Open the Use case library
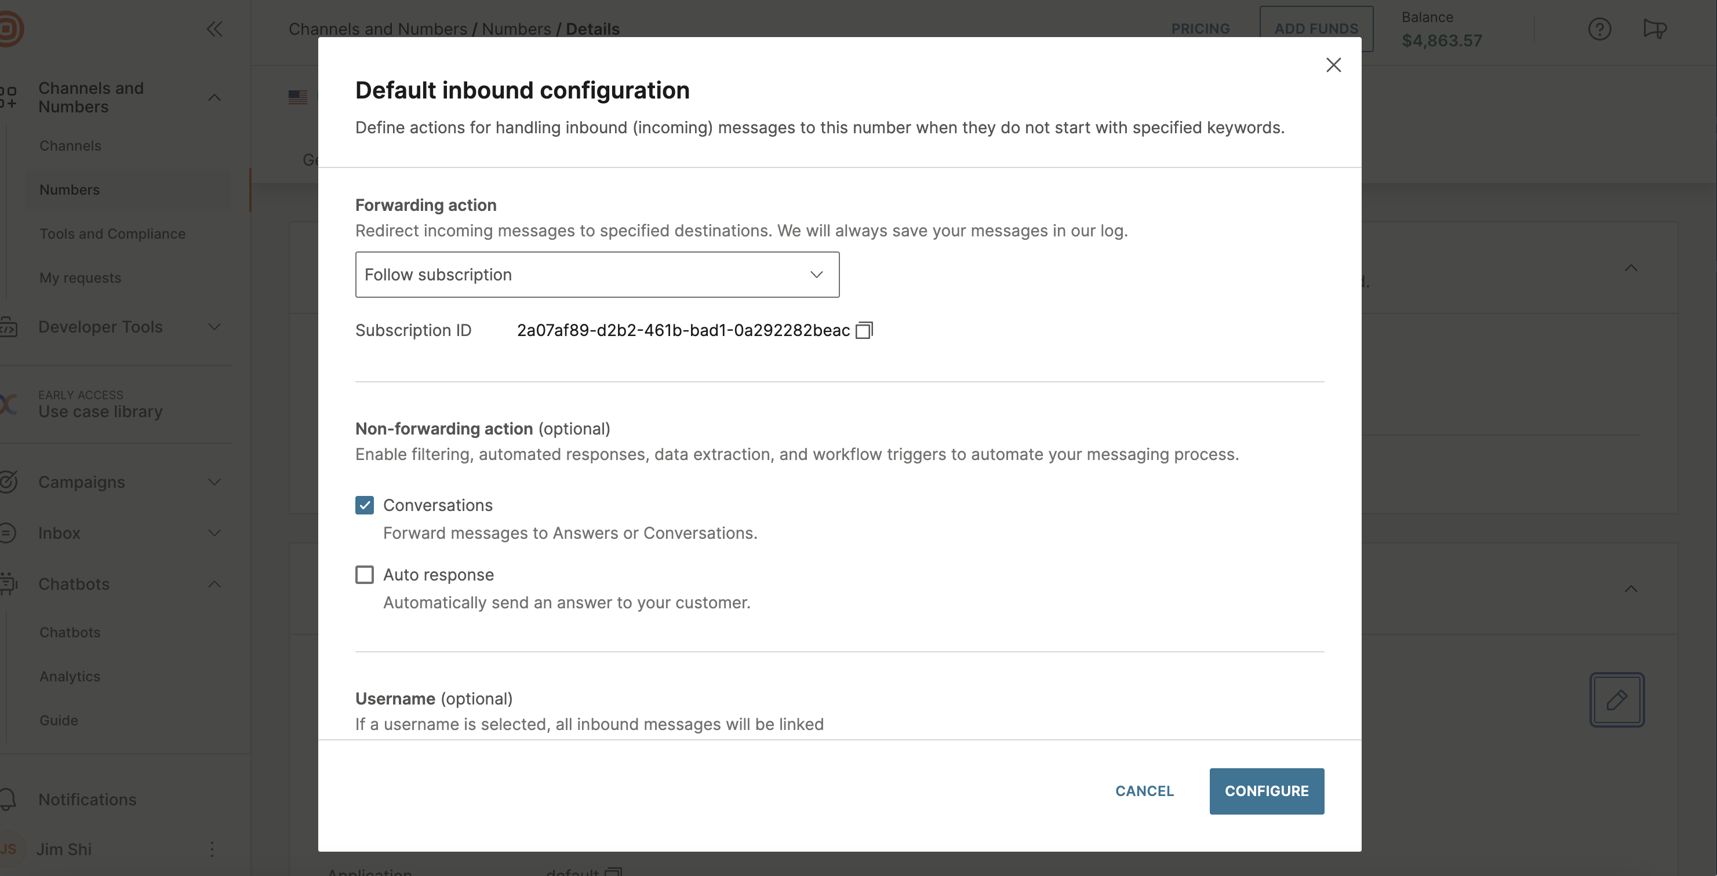The height and width of the screenshot is (876, 1717). pyautogui.click(x=100, y=411)
